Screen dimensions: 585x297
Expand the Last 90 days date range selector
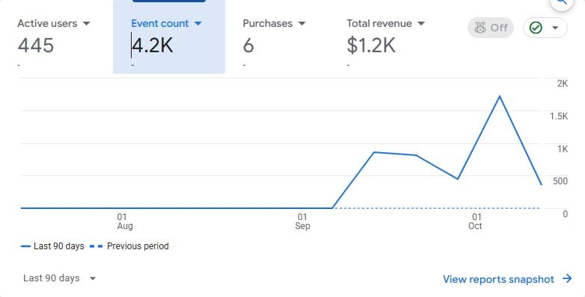(x=60, y=278)
